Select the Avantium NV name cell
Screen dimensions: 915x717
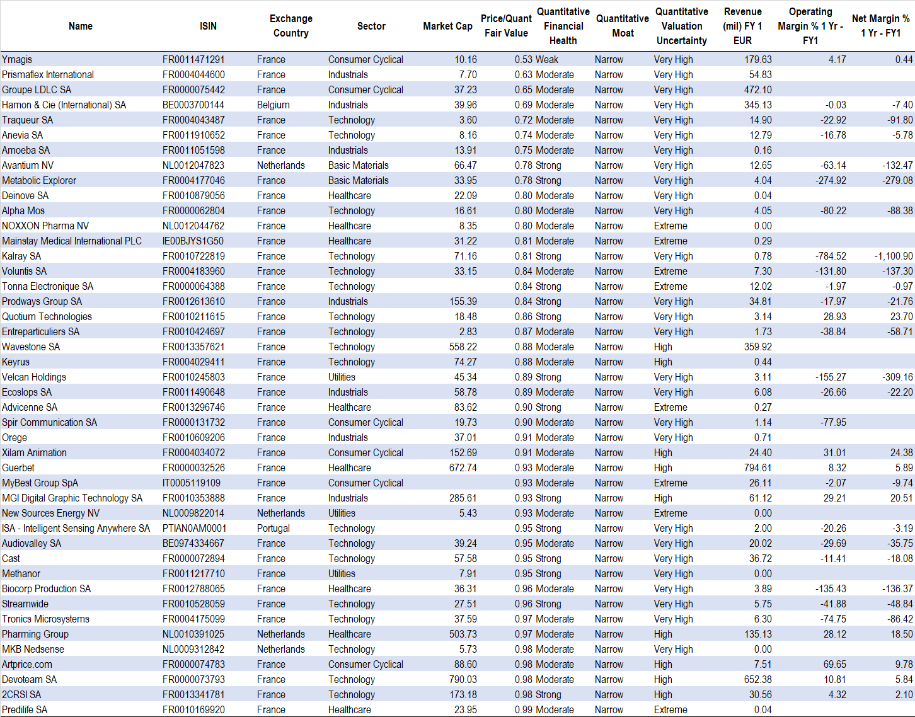point(28,165)
